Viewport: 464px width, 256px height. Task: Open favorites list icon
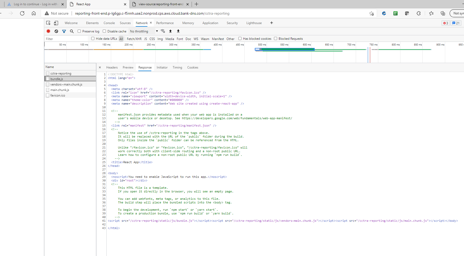click(x=431, y=13)
